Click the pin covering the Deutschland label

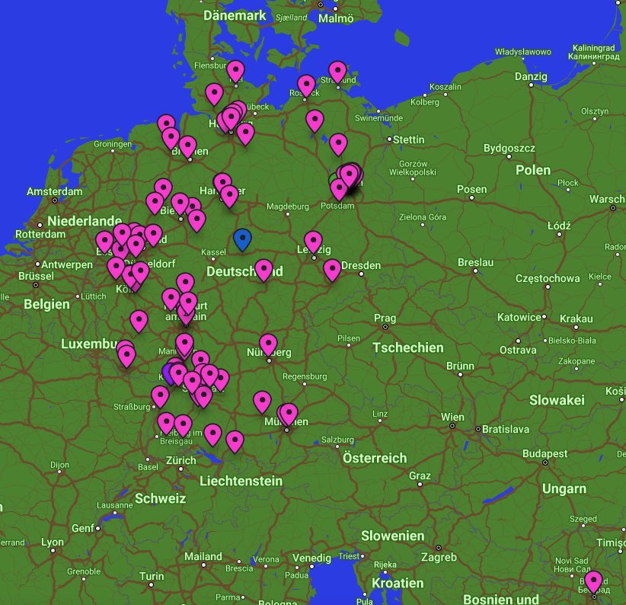tap(263, 270)
